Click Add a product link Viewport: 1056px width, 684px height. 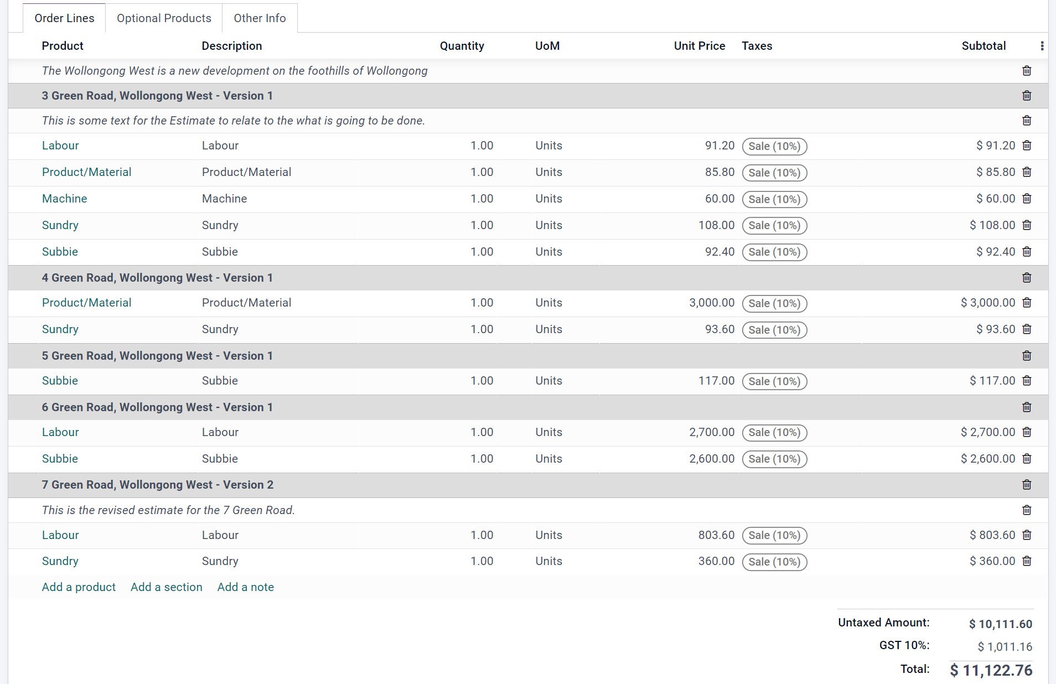click(x=79, y=587)
